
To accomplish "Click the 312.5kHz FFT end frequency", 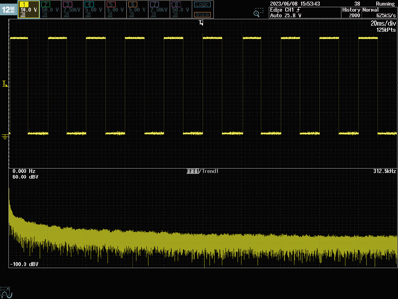I will point(384,171).
